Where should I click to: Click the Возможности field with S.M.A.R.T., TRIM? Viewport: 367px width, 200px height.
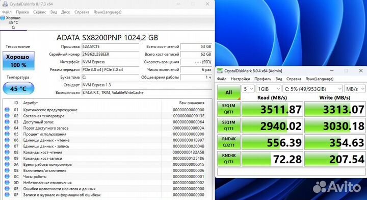(147, 92)
